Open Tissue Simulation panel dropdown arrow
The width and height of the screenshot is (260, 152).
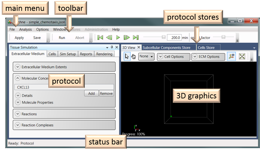tap(107, 48)
